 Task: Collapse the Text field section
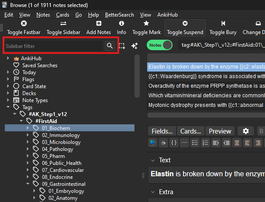pos(152,160)
